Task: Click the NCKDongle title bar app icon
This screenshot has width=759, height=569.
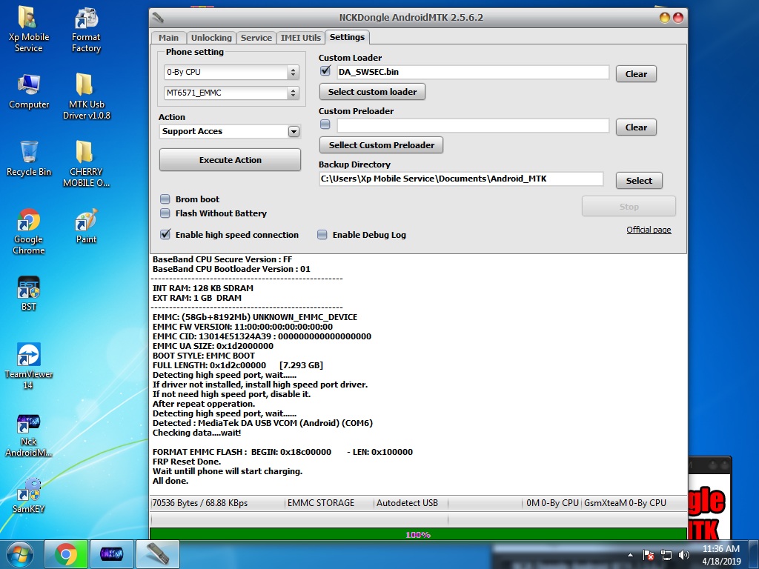Action: click(x=158, y=18)
